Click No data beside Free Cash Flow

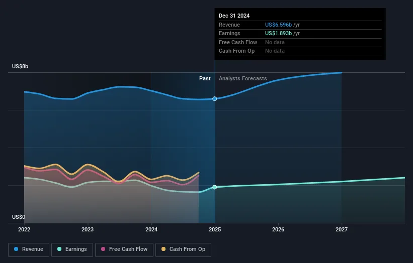click(275, 42)
